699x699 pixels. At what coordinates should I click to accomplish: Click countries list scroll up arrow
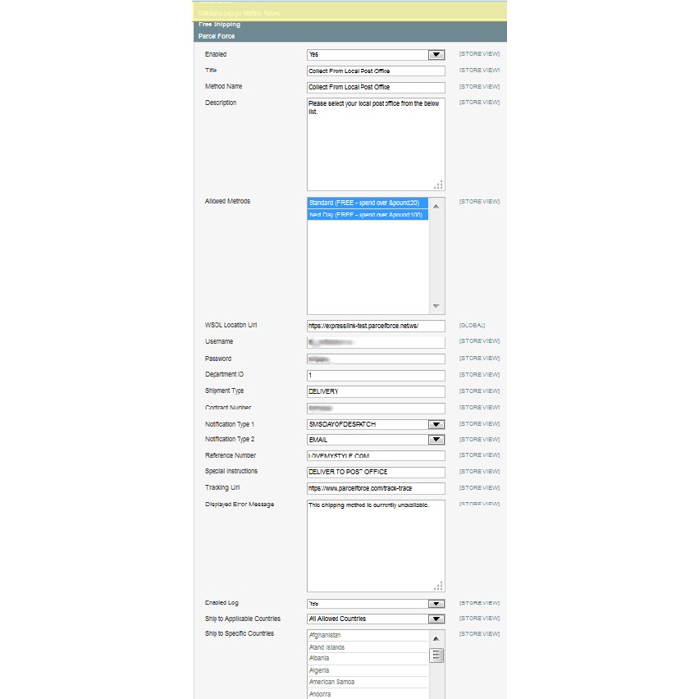[x=436, y=639]
